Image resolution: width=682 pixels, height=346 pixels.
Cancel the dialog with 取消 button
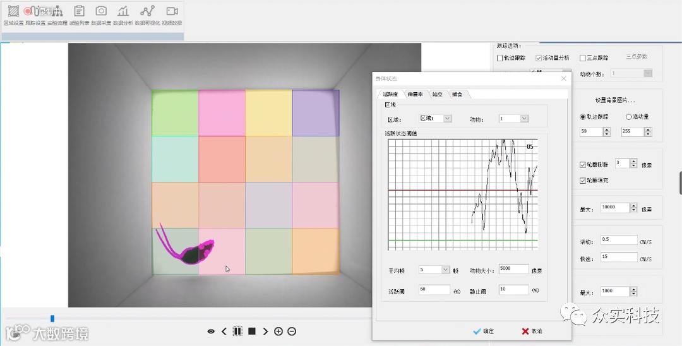pyautogui.click(x=532, y=331)
